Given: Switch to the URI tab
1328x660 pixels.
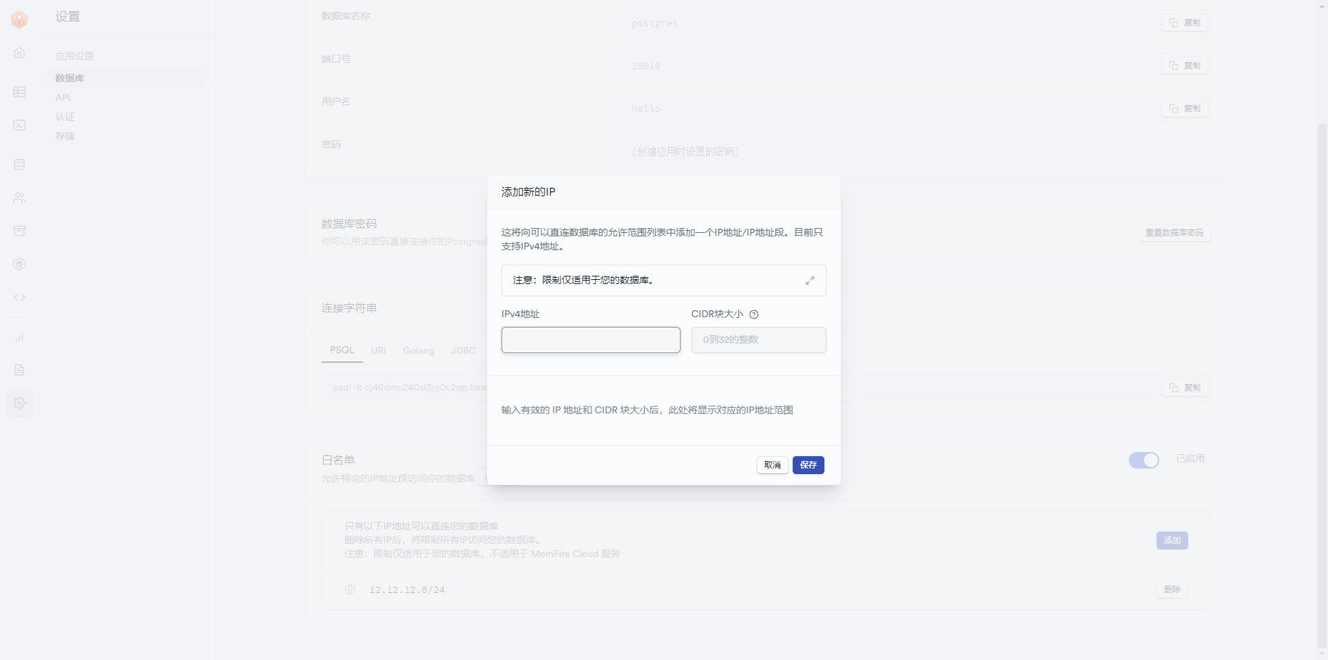Looking at the screenshot, I should tap(378, 350).
